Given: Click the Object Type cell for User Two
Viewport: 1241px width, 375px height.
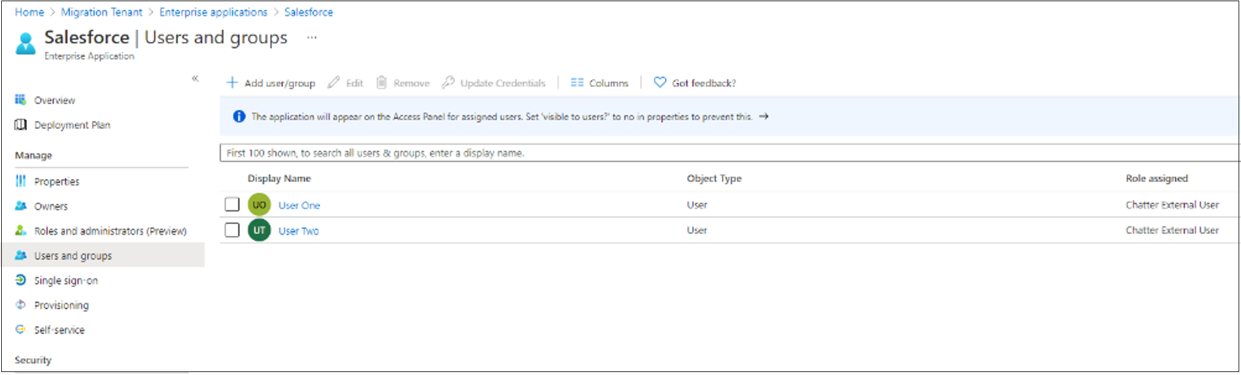Looking at the screenshot, I should [x=697, y=230].
